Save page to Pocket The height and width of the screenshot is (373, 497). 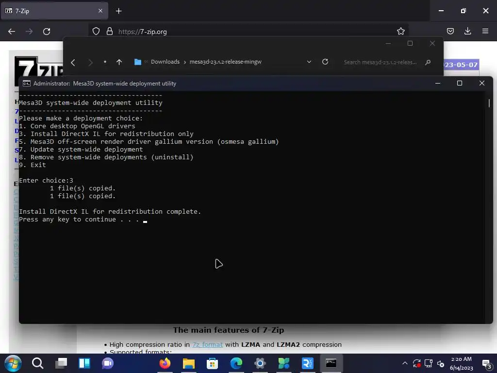click(x=450, y=31)
